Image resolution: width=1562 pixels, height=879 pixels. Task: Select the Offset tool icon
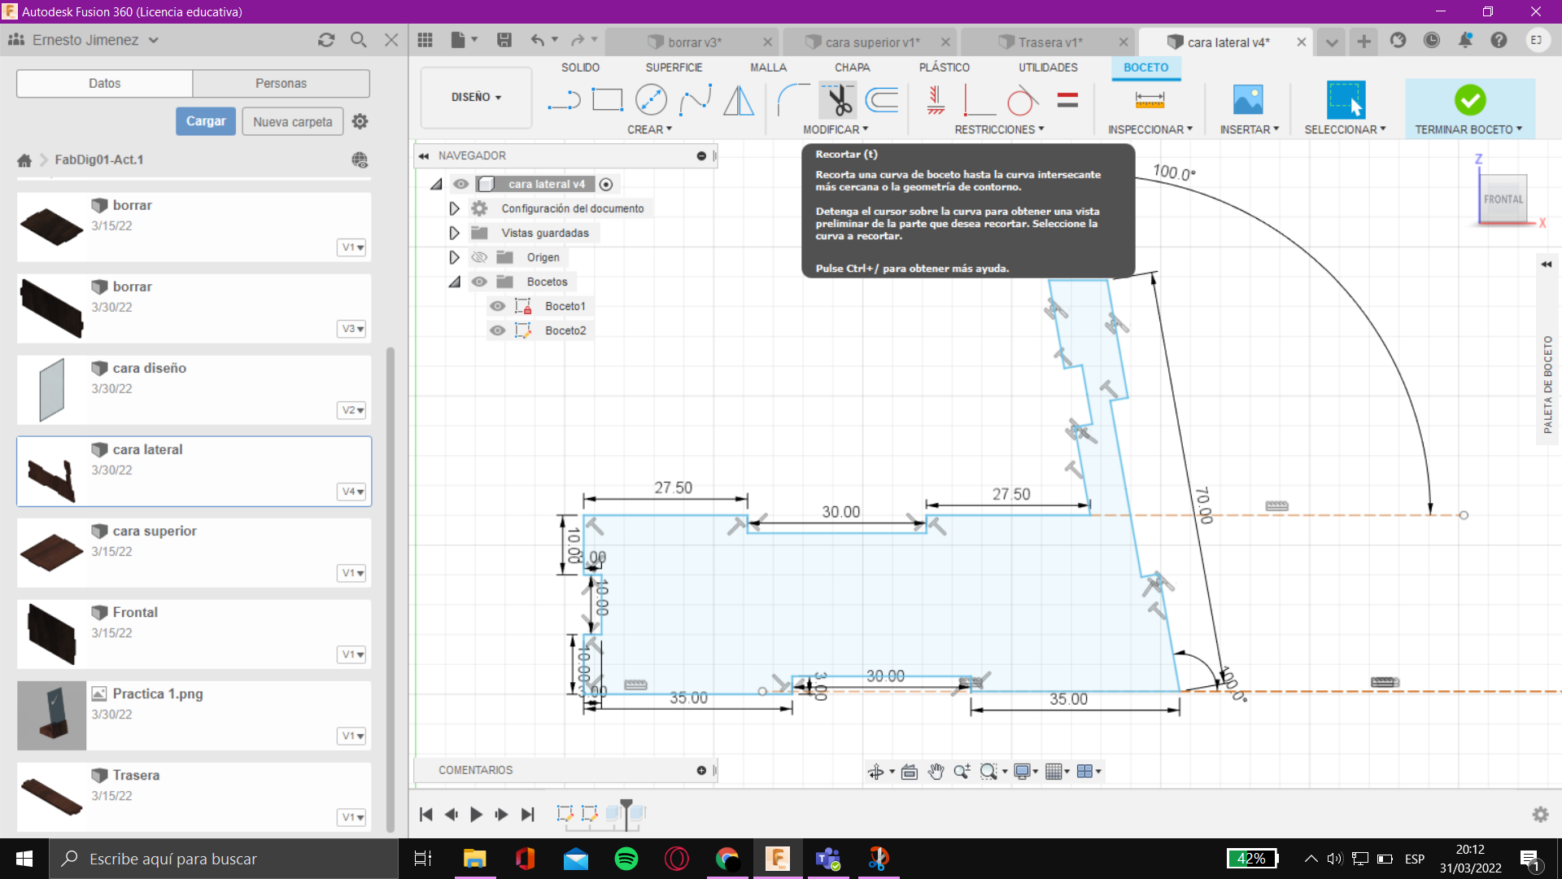pos(882,100)
